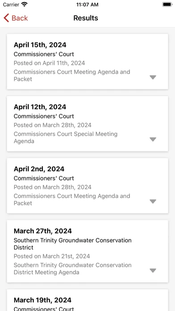Tap the Wi-Fi status icon

click(x=25, y=4)
